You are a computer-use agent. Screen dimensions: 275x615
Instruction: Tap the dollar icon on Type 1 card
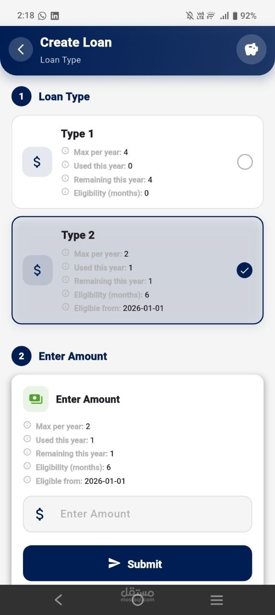tap(37, 162)
